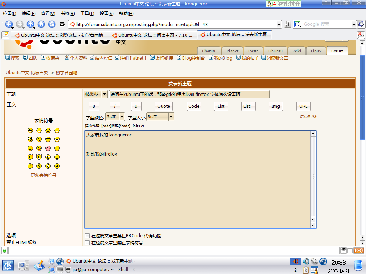Click the pencil-and-pad Show Desktop icon

(x=39, y=265)
